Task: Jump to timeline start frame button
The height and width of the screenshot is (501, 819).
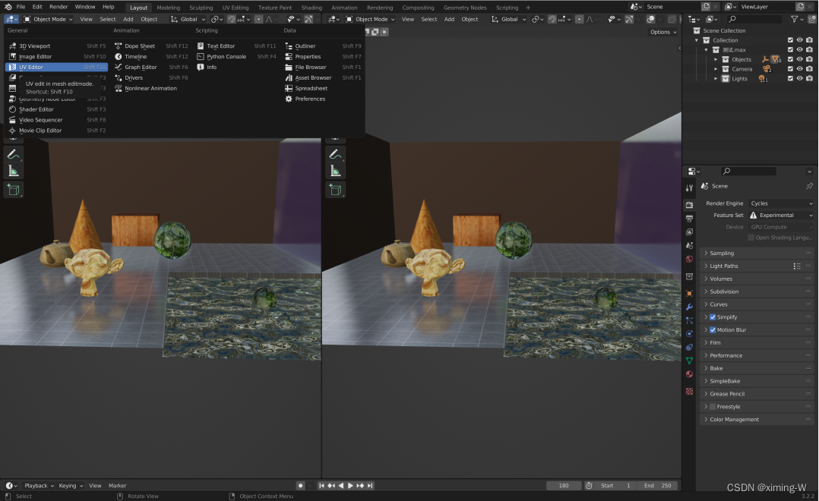Action: [322, 485]
